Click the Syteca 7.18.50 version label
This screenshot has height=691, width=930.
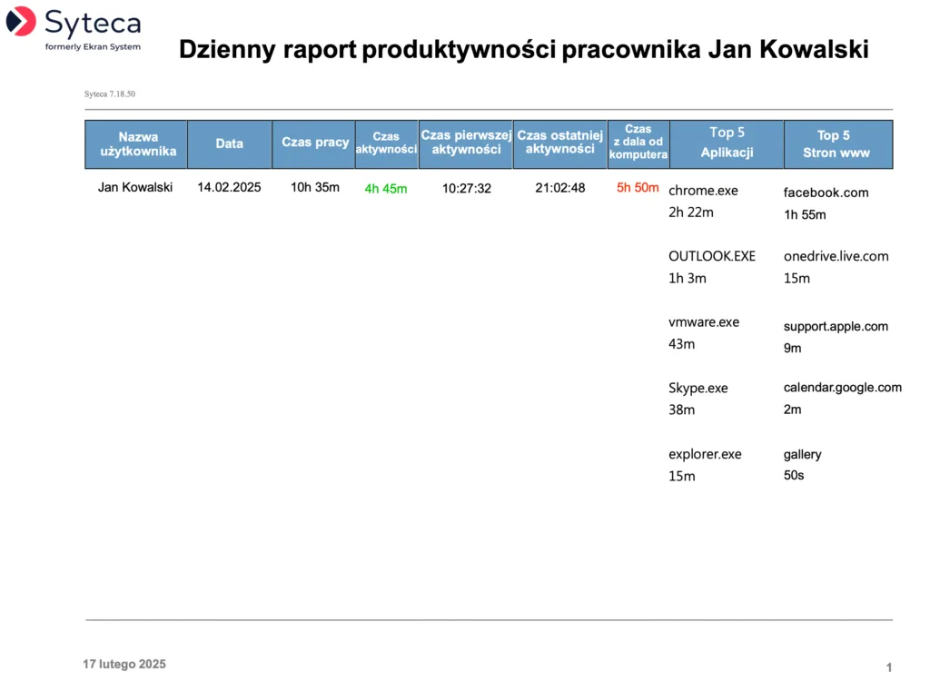click(109, 93)
